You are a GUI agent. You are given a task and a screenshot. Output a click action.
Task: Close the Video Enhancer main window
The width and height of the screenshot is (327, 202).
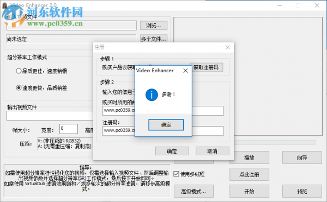pyautogui.click(x=317, y=5)
